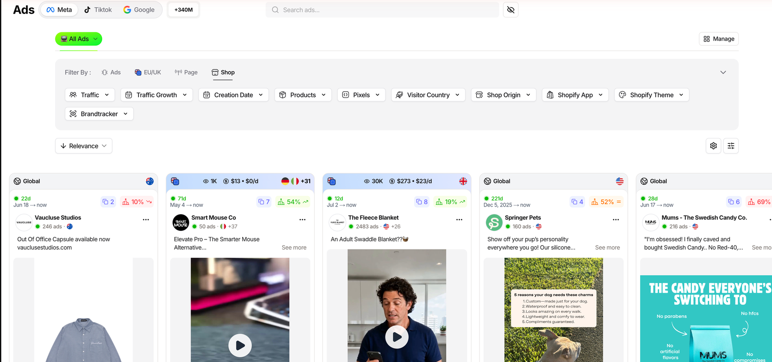The height and width of the screenshot is (362, 772).
Task: Open the Manage button
Action: click(x=718, y=39)
